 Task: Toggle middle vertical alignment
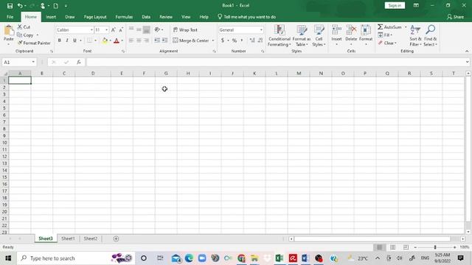coord(139,29)
